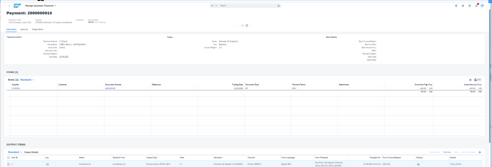Click the second shell header icon beside help
Screen dimensions: 492x167
pos(463,5)
